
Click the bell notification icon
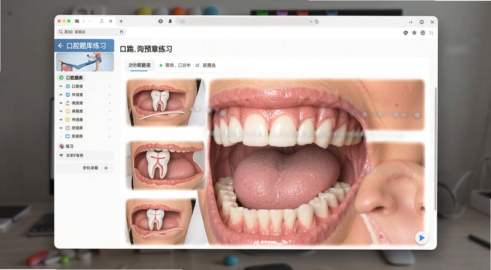click(171, 21)
